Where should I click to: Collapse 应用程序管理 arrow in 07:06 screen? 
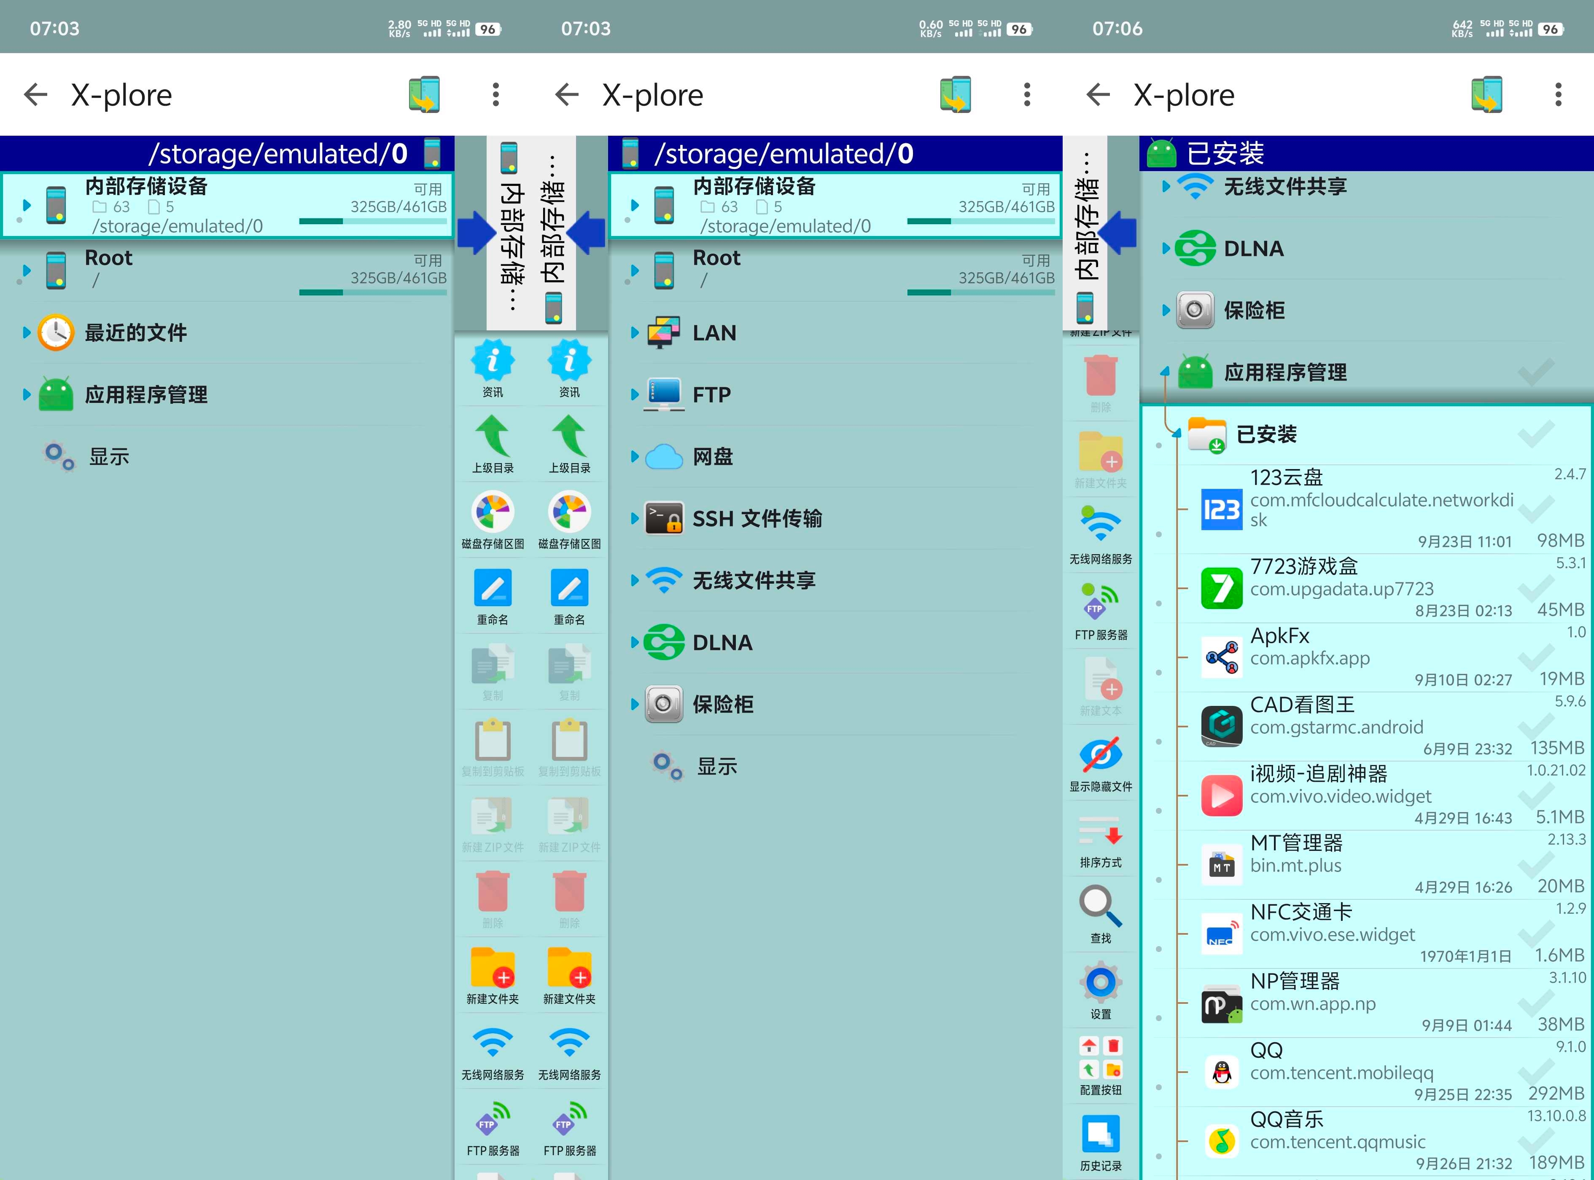tap(1165, 371)
